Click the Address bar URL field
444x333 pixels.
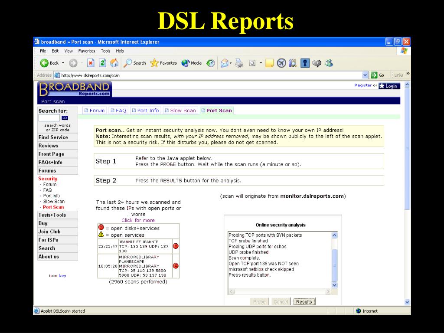(211, 75)
